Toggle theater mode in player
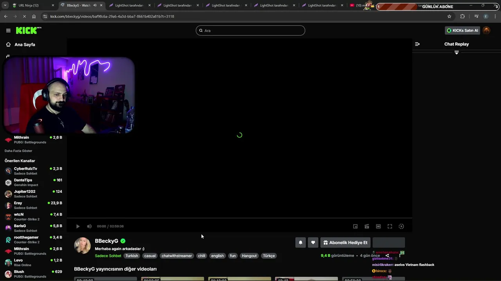 378,226
